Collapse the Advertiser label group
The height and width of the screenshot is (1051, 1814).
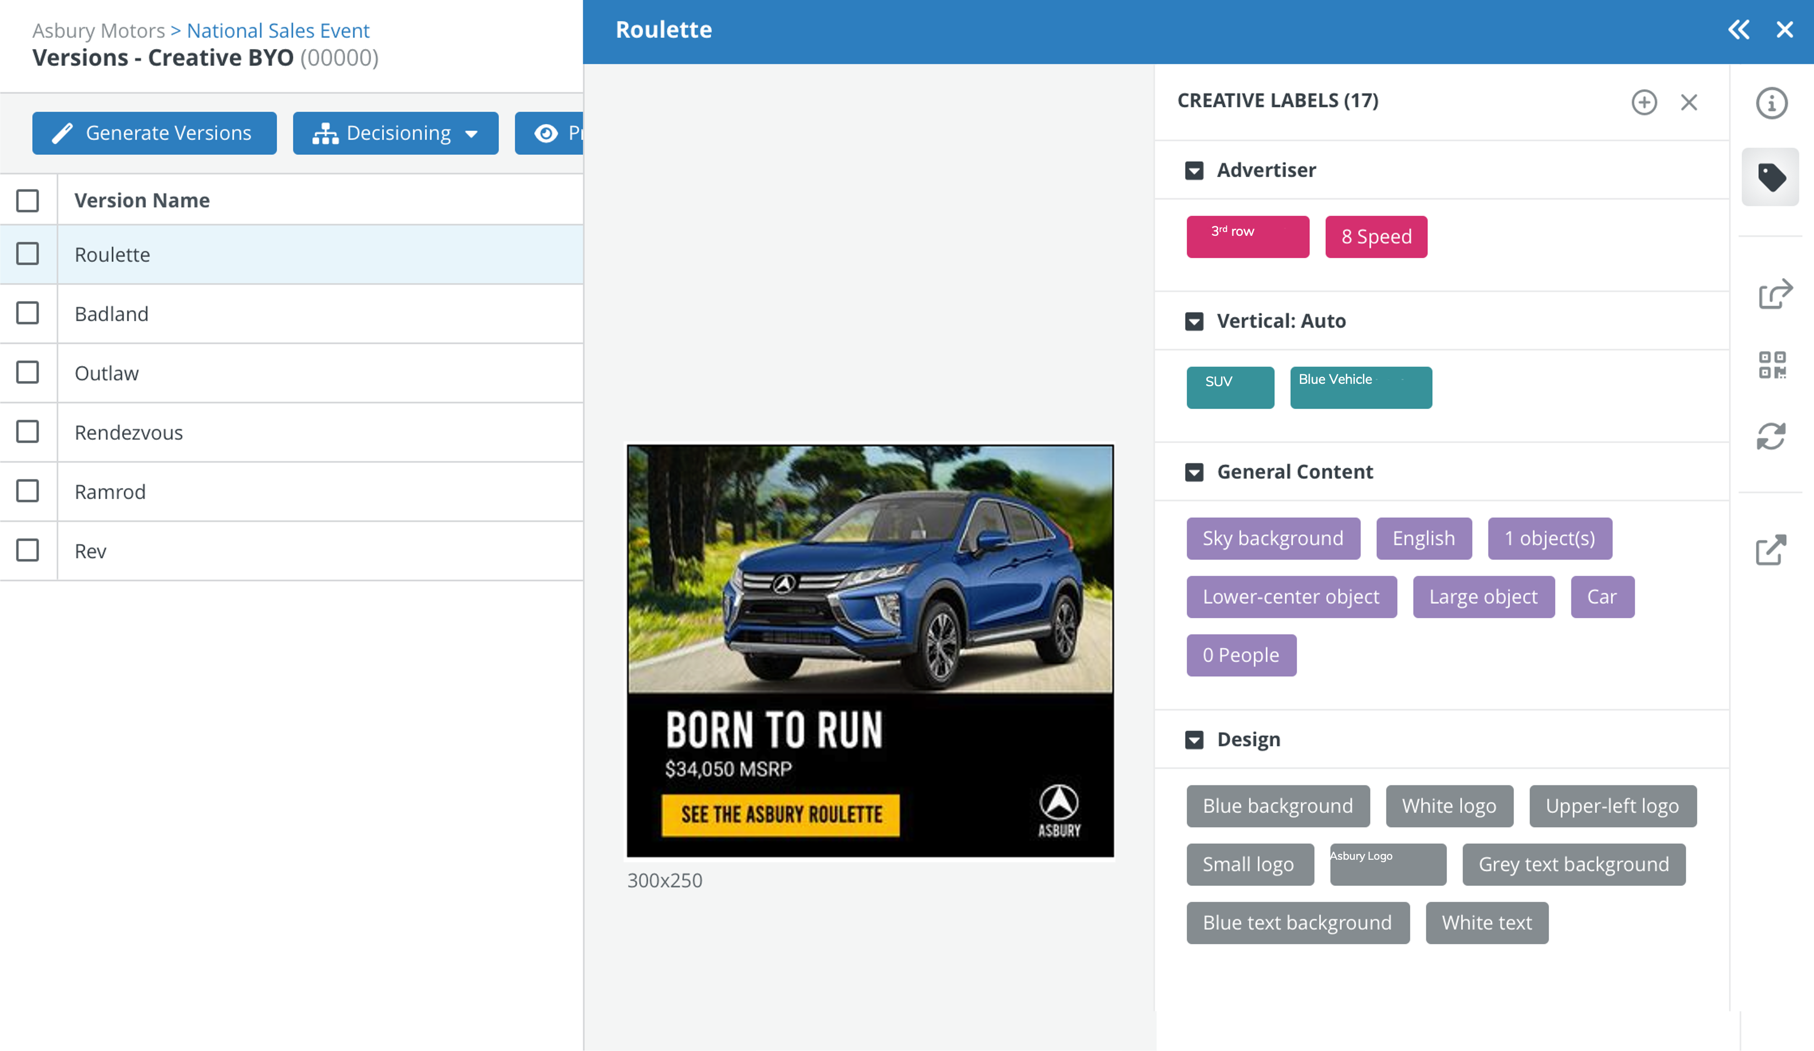click(x=1194, y=170)
